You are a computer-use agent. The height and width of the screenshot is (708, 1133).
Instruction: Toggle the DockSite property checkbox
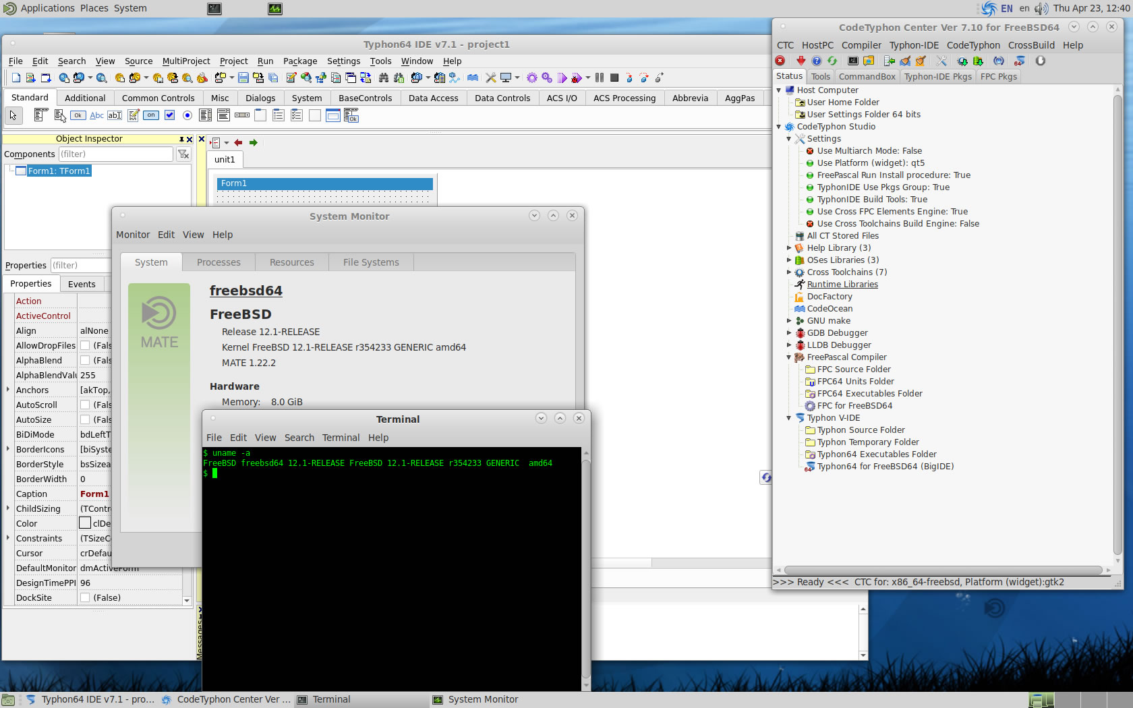coord(85,597)
